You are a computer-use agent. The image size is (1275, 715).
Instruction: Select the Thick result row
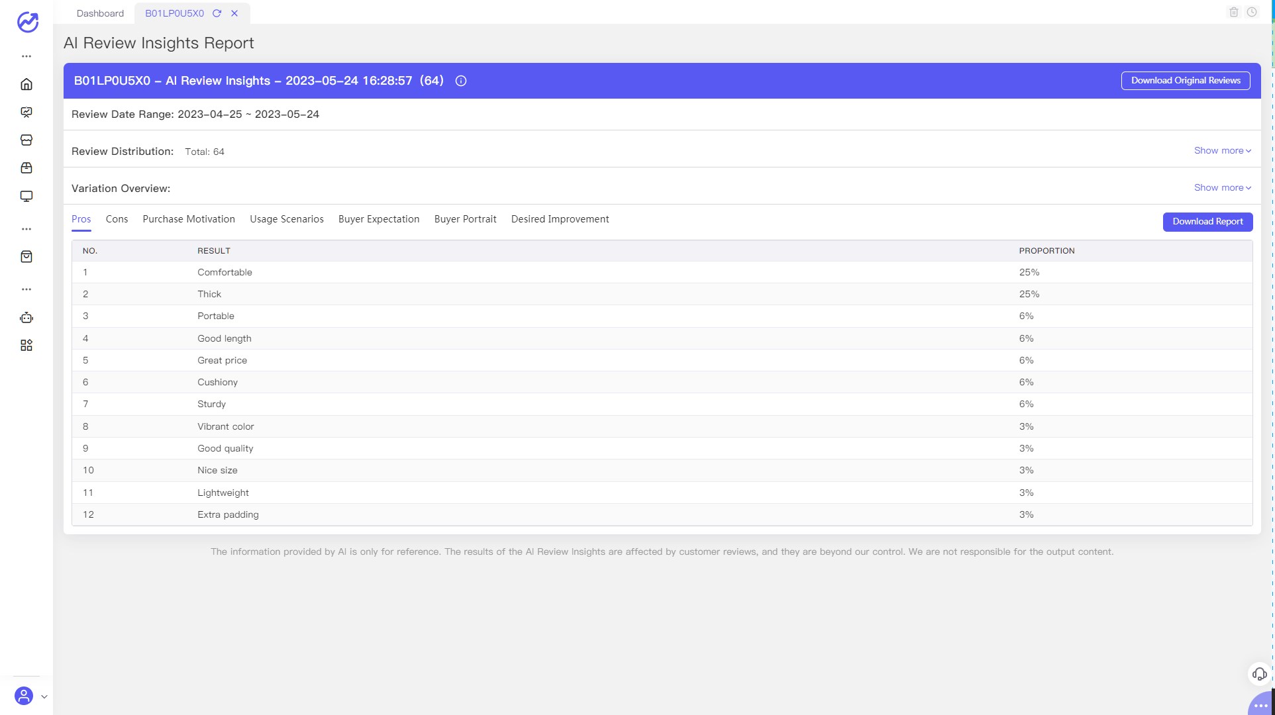point(662,294)
